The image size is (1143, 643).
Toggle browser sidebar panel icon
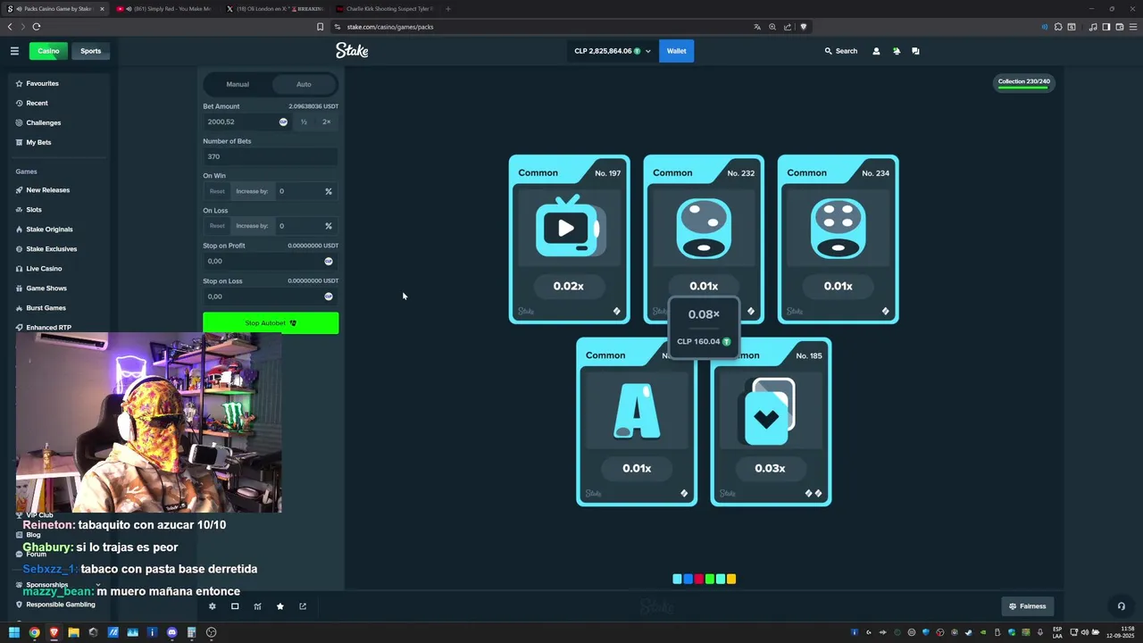coord(1105,27)
